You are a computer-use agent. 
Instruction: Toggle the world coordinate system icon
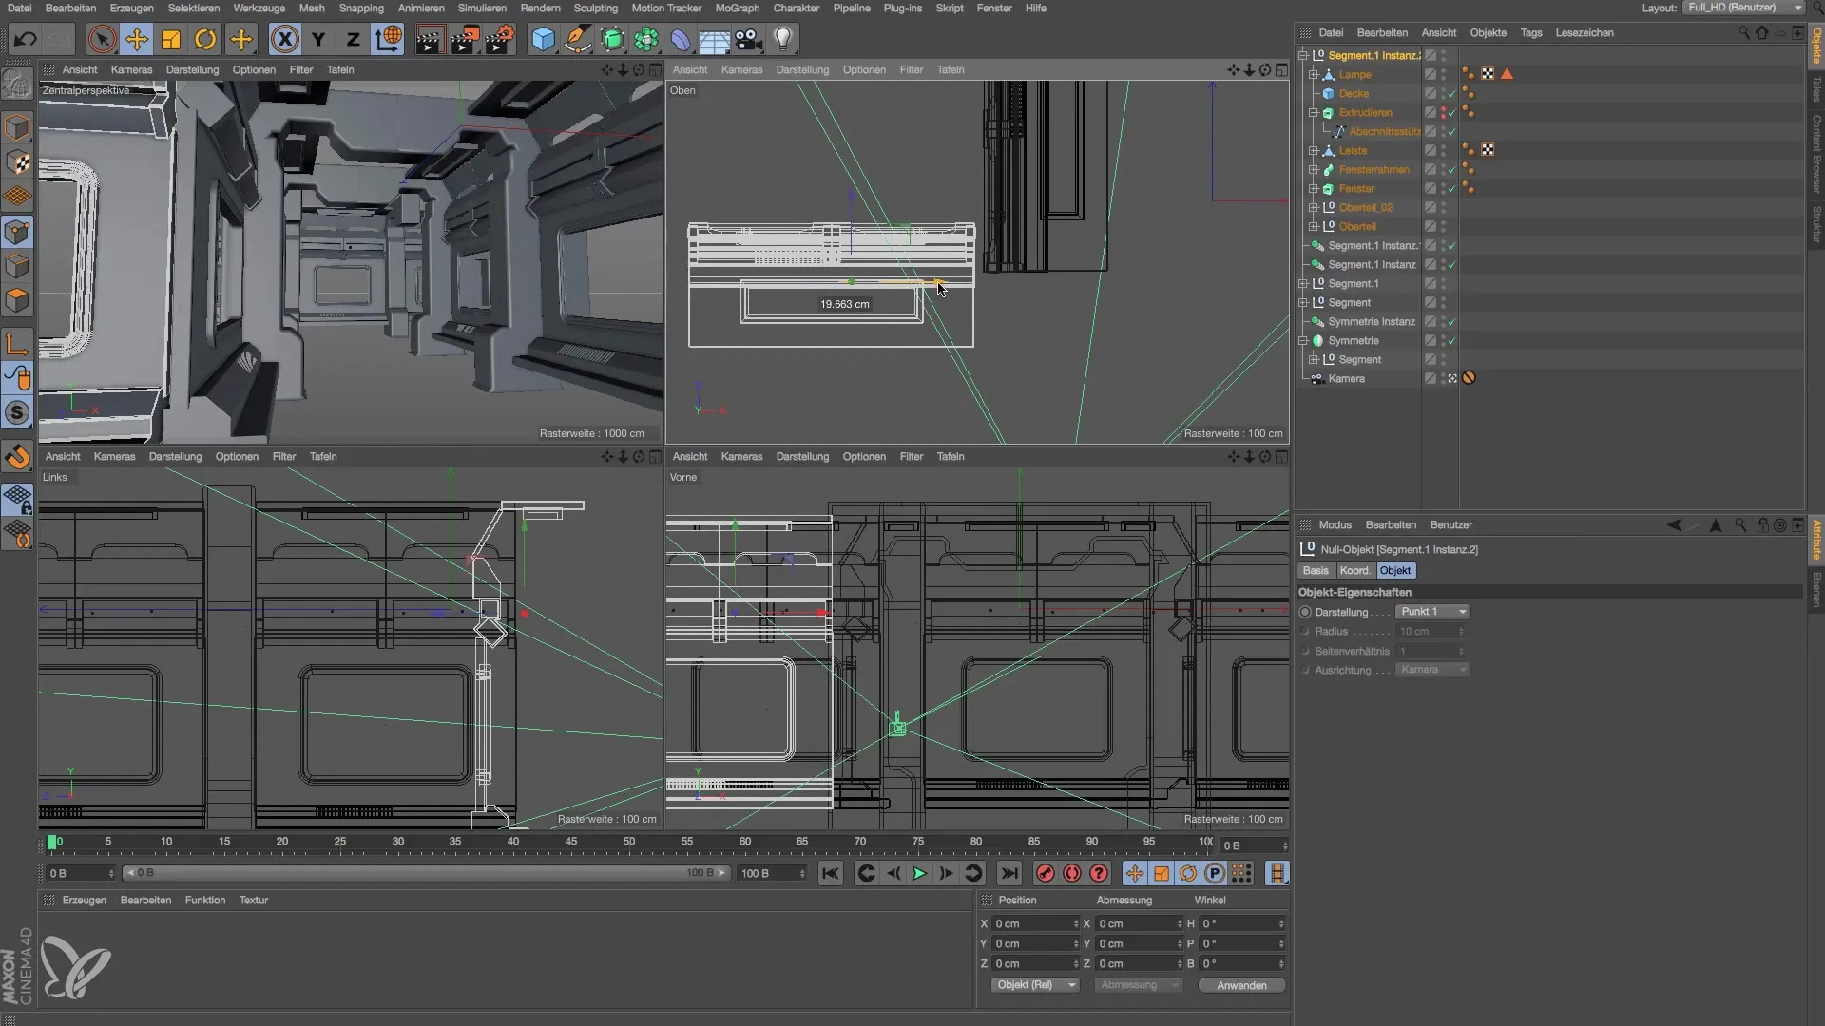pos(388,39)
